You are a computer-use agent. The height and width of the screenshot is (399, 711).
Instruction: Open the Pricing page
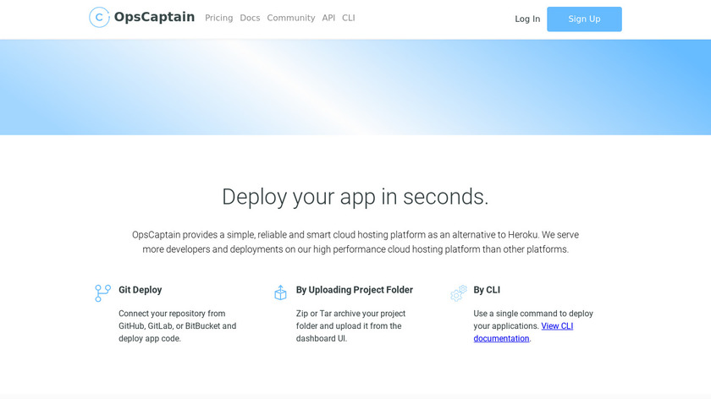(x=218, y=18)
